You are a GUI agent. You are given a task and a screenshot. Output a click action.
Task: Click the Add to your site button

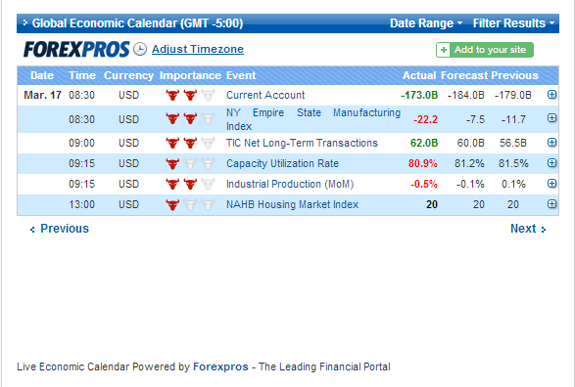485,50
